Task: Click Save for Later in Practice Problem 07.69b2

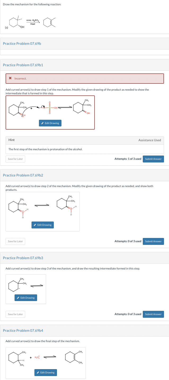Action: 15,241
